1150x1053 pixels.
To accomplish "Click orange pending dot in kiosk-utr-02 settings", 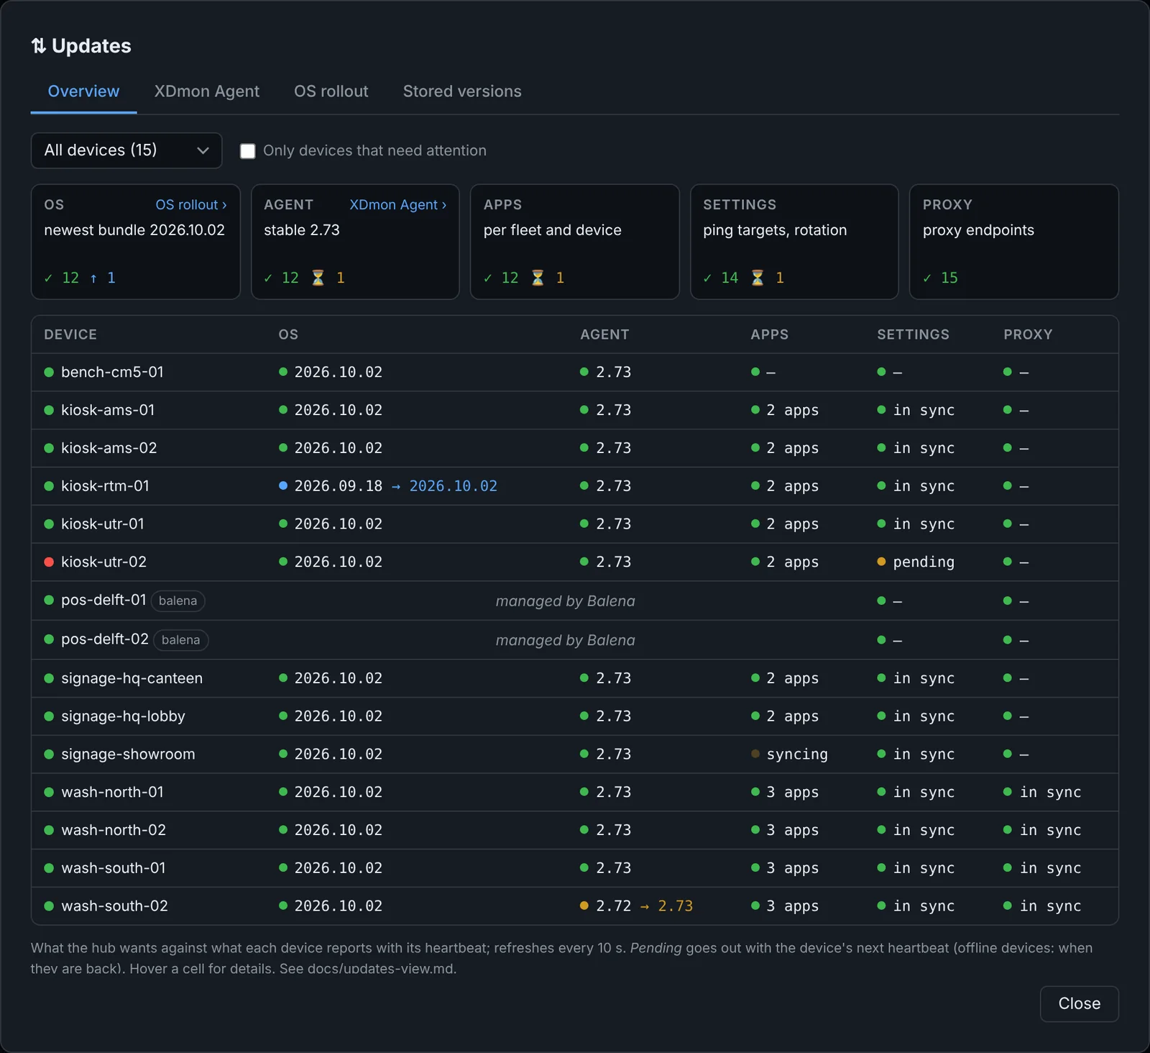I will point(881,562).
